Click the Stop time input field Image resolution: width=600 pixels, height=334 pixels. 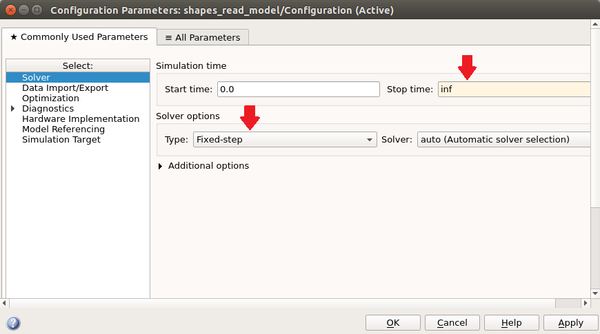(514, 89)
